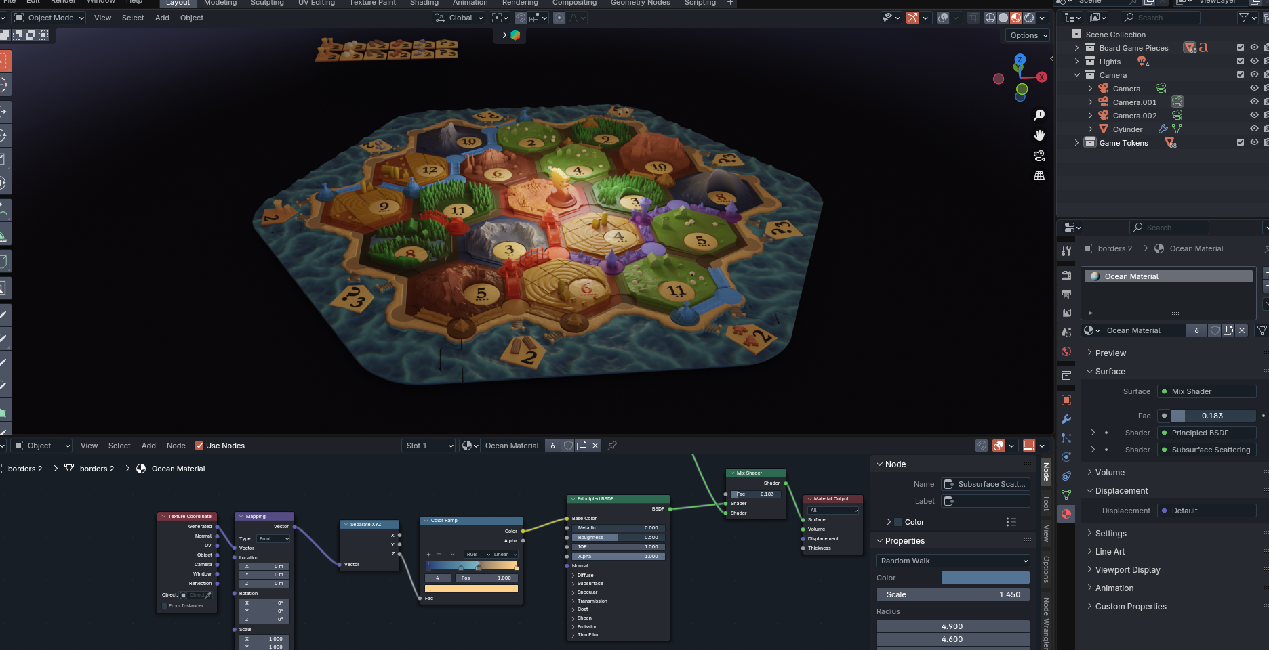Open the Modeling workspace tab
1269x650 pixels.
pyautogui.click(x=220, y=3)
